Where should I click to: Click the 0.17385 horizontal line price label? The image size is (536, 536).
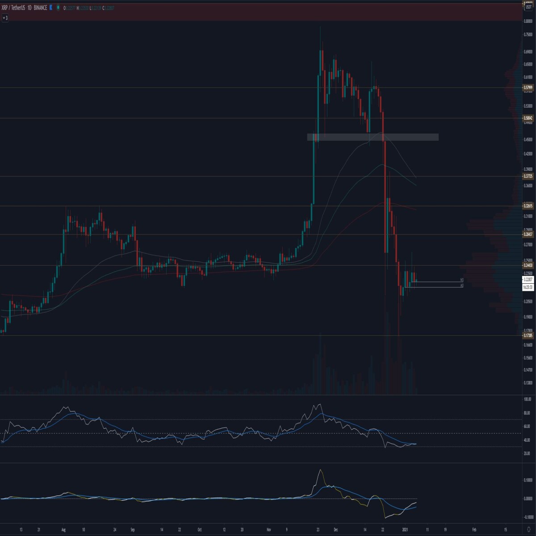528,335
